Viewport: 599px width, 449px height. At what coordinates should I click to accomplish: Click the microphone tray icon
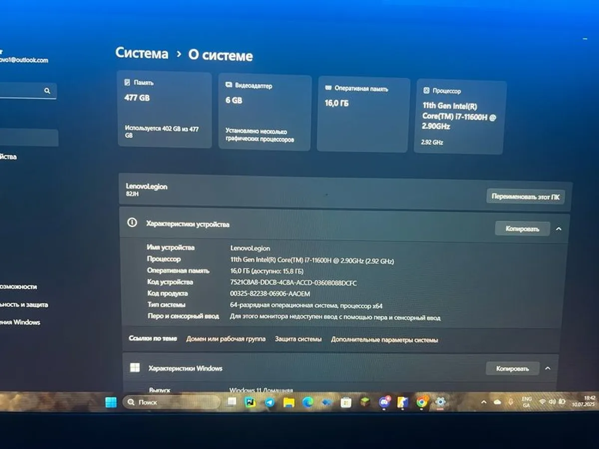pyautogui.click(x=511, y=402)
